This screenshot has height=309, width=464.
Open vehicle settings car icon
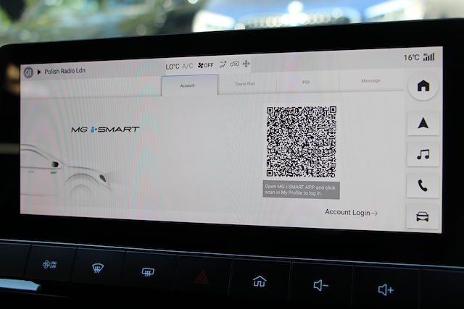click(423, 216)
